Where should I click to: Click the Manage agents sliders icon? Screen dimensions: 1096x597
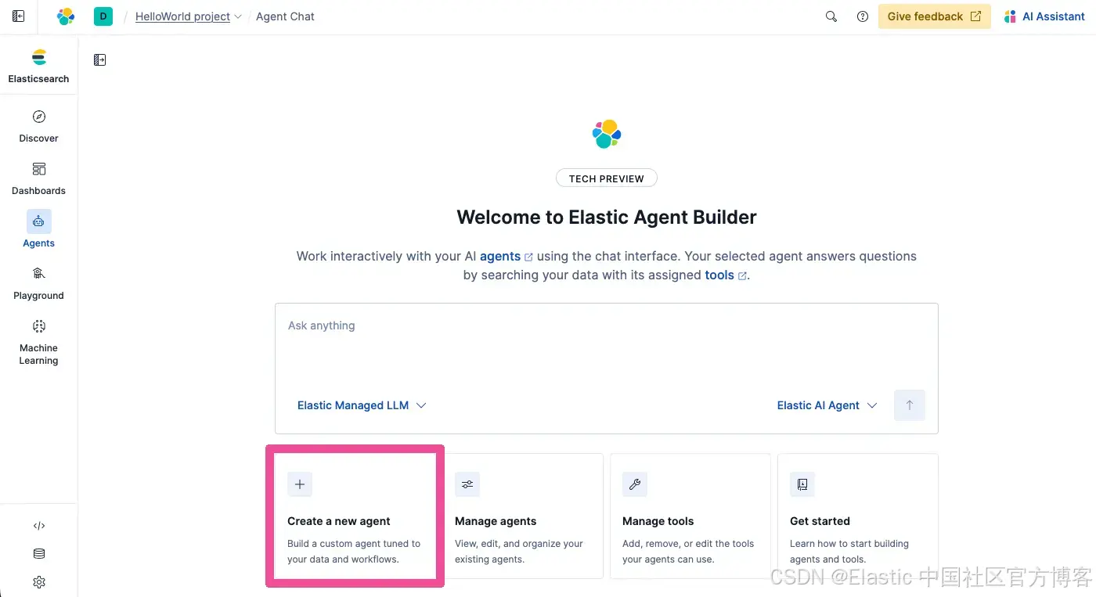pyautogui.click(x=467, y=484)
